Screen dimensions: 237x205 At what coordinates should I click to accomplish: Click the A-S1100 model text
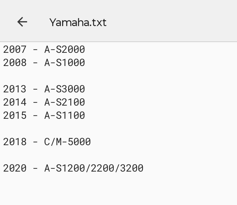point(65,115)
